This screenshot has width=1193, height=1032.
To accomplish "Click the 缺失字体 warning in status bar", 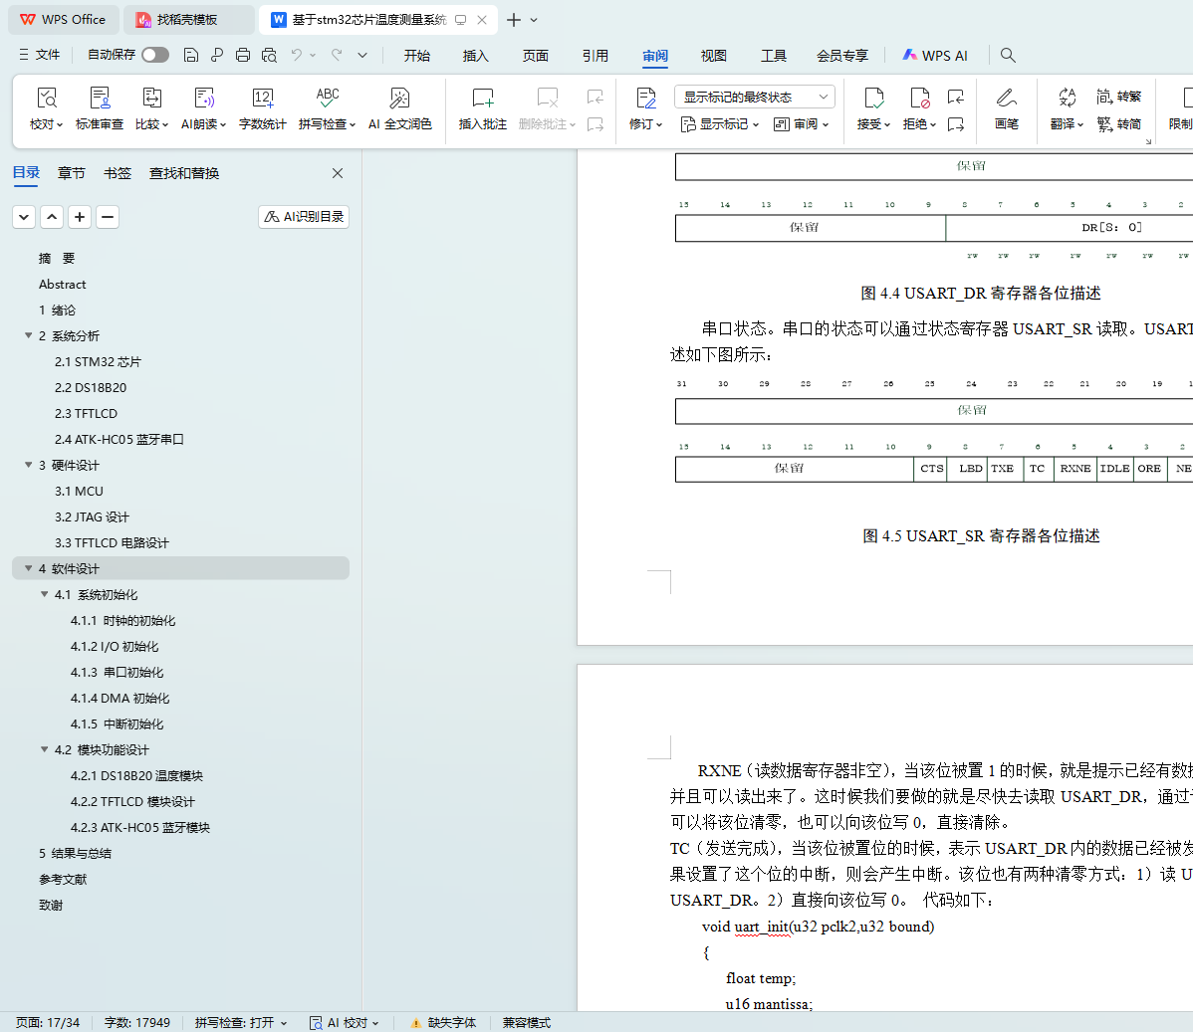I will click(443, 1022).
